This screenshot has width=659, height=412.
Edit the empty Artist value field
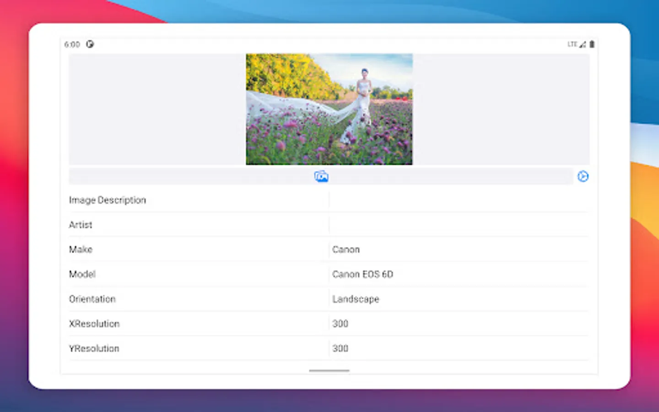(x=459, y=225)
